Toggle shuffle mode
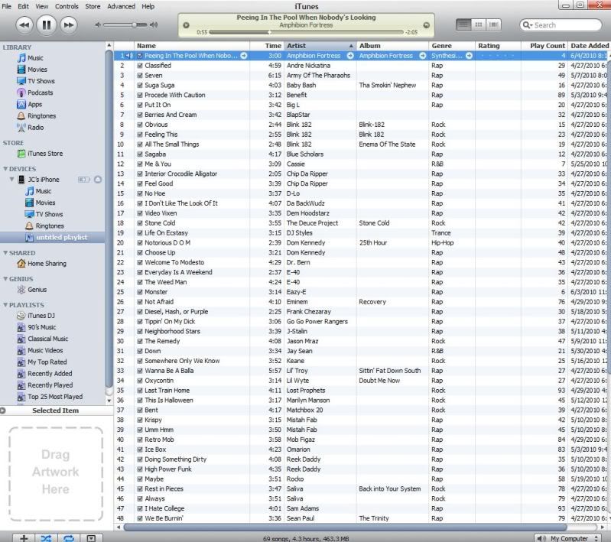This screenshot has width=611, height=542. [46, 538]
